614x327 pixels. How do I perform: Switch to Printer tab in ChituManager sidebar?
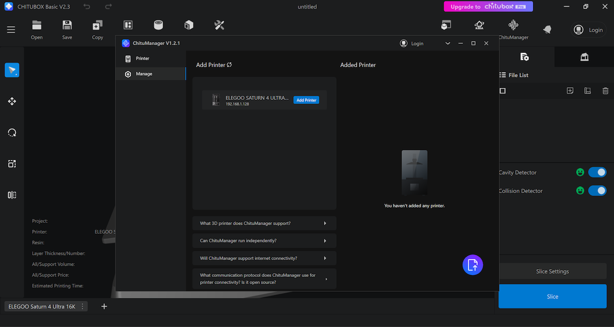[x=150, y=58]
